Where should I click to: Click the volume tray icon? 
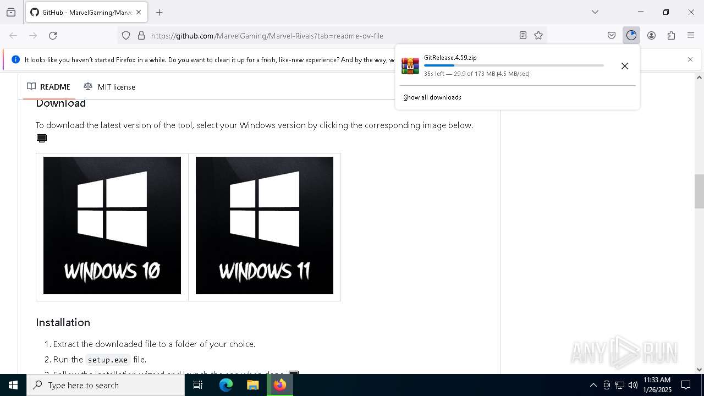(633, 385)
